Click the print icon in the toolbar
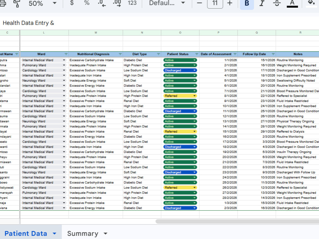 coord(3,4)
